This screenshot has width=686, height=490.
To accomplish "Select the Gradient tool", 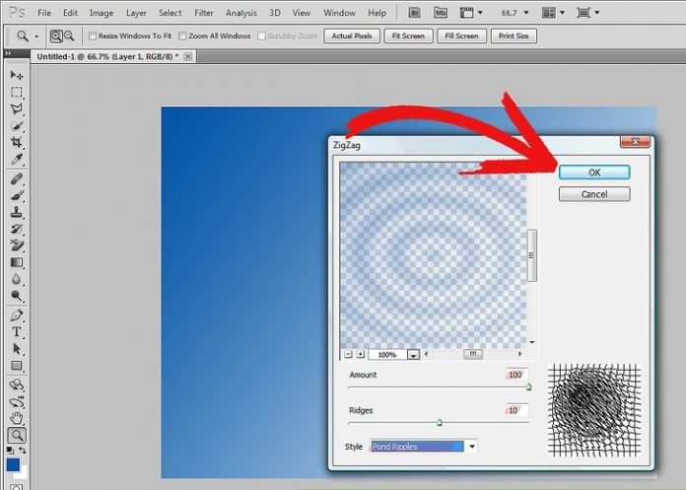I will click(17, 263).
